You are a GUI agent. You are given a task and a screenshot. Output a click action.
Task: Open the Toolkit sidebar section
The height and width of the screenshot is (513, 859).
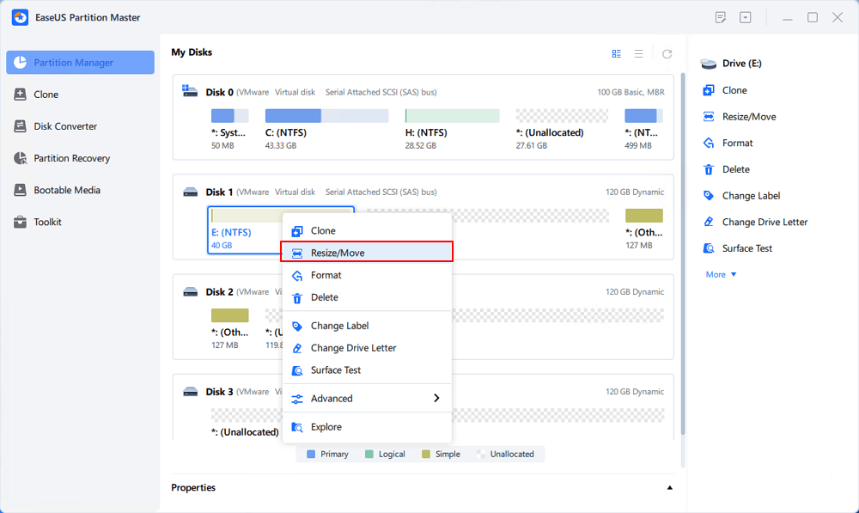47,222
